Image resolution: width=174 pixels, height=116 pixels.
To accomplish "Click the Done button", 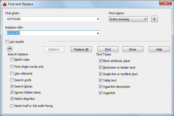I will pos(133,49).
